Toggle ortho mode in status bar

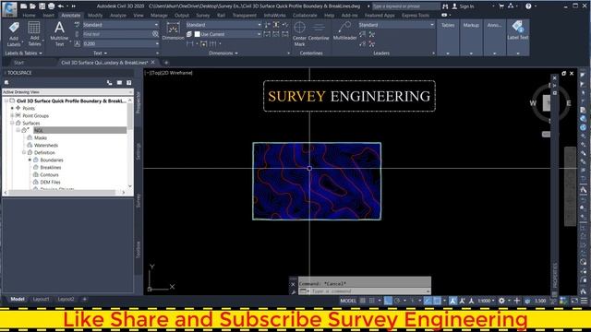click(x=388, y=301)
